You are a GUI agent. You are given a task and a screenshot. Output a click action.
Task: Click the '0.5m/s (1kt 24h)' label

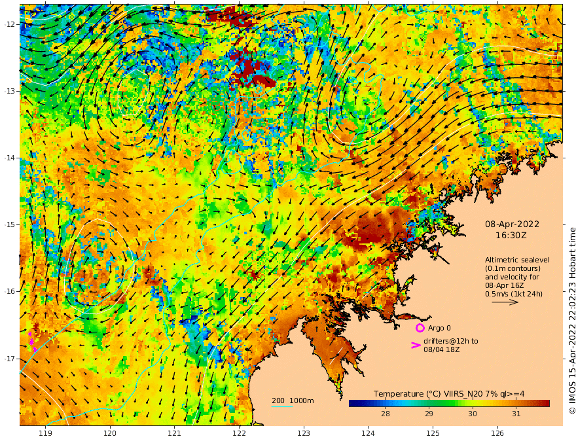coord(514,294)
